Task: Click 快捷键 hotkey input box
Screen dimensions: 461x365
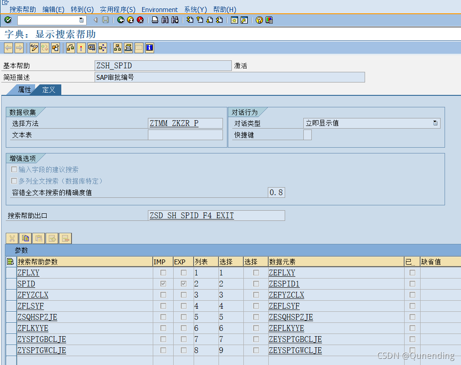Action: pos(307,135)
